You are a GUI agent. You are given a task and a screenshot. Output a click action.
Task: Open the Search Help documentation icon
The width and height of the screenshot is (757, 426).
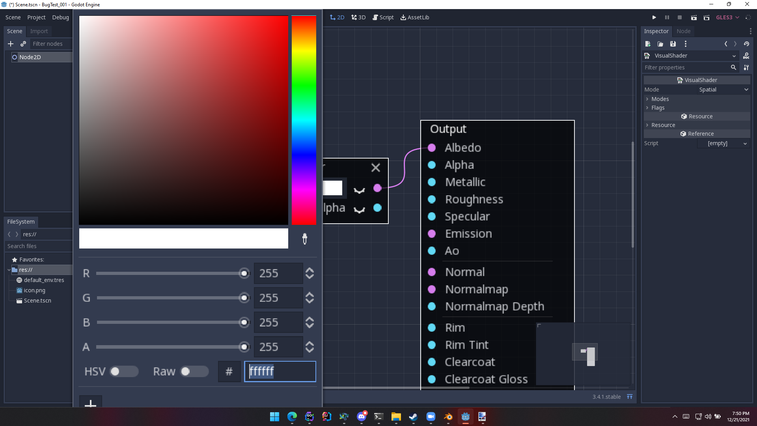point(746,56)
